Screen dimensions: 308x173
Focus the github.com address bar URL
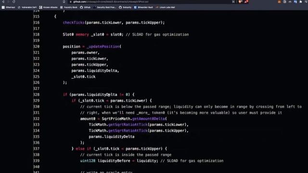tap(111, 2)
